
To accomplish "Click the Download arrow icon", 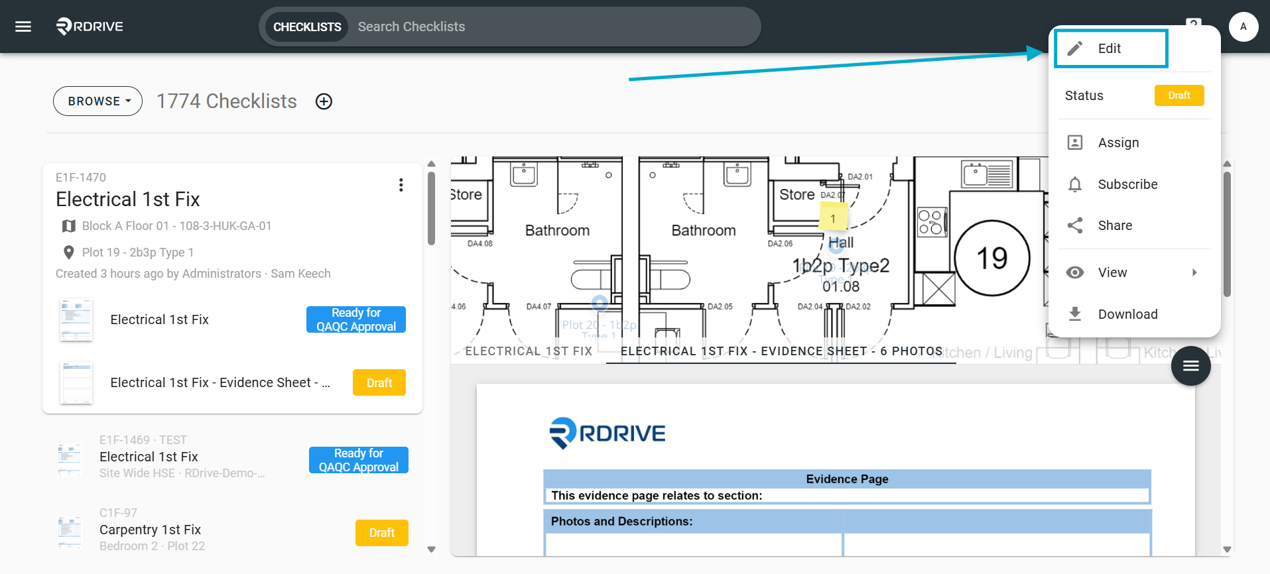I will (x=1075, y=314).
